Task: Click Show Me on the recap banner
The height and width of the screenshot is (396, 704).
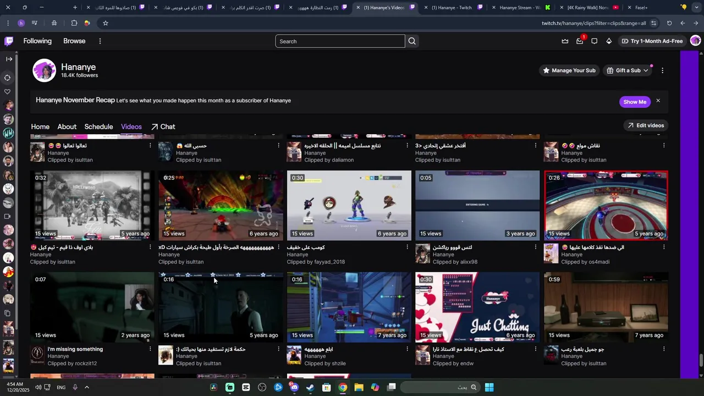Action: 635,102
